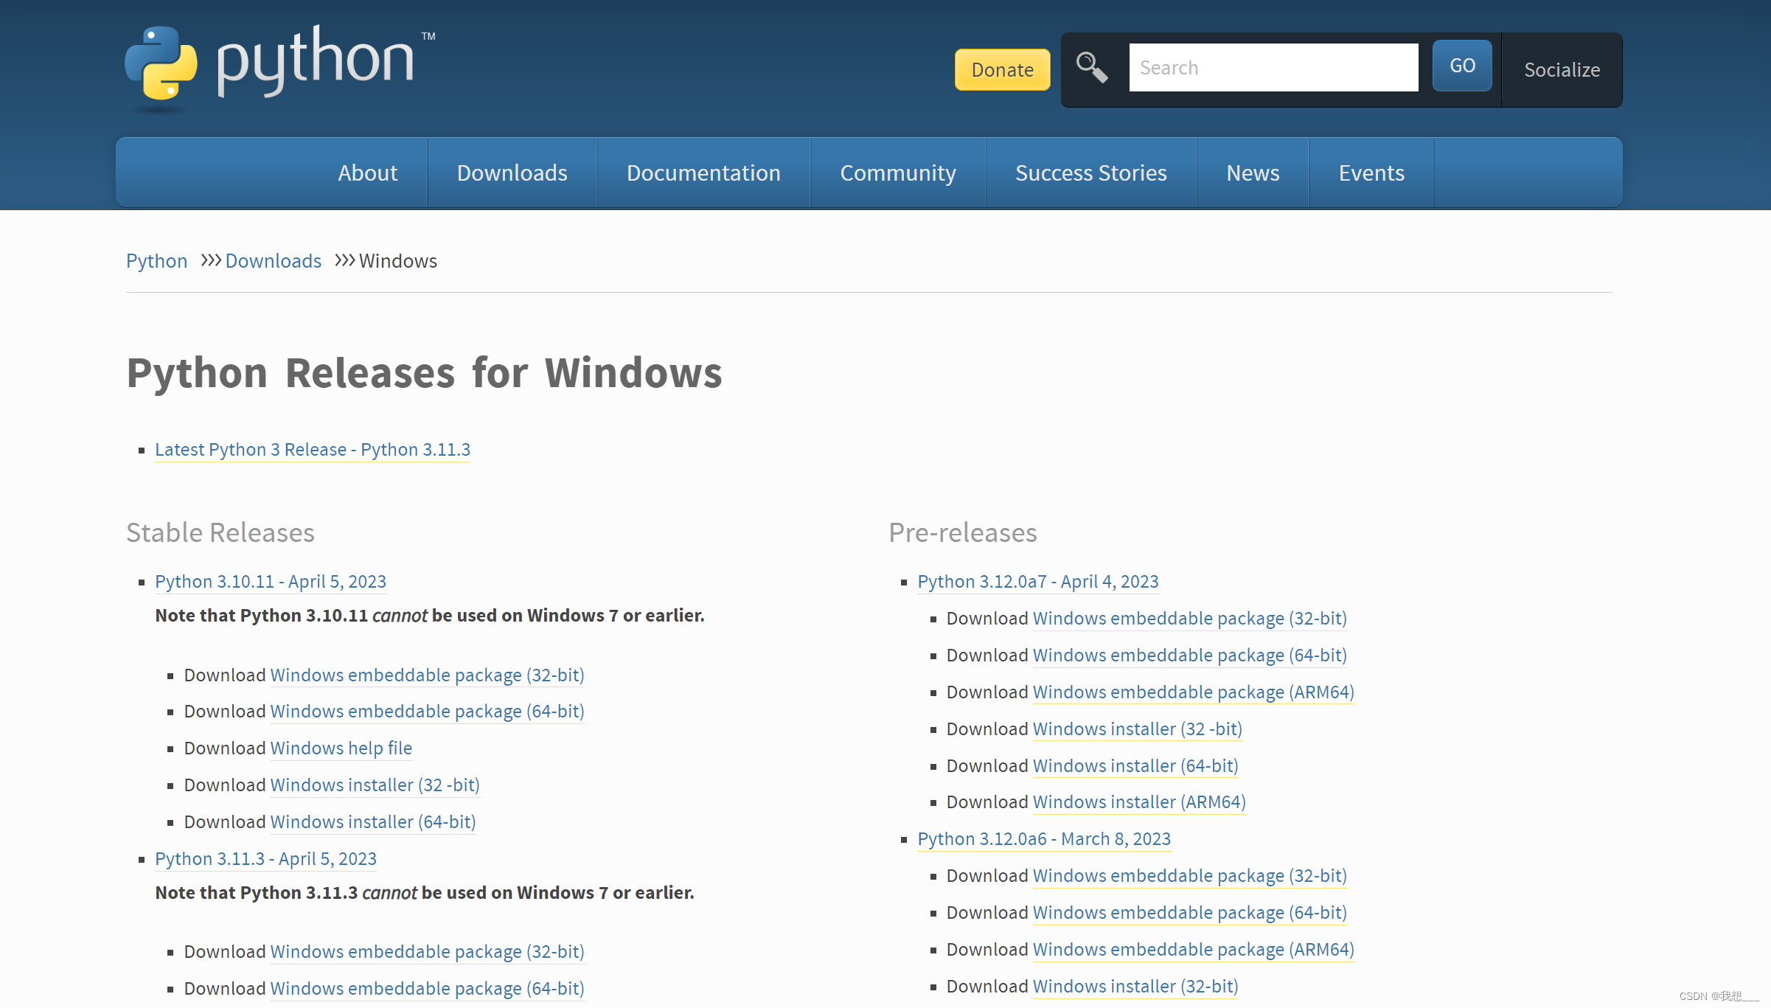This screenshot has width=1771, height=1008.
Task: Open the Events navigation item
Action: click(x=1371, y=173)
